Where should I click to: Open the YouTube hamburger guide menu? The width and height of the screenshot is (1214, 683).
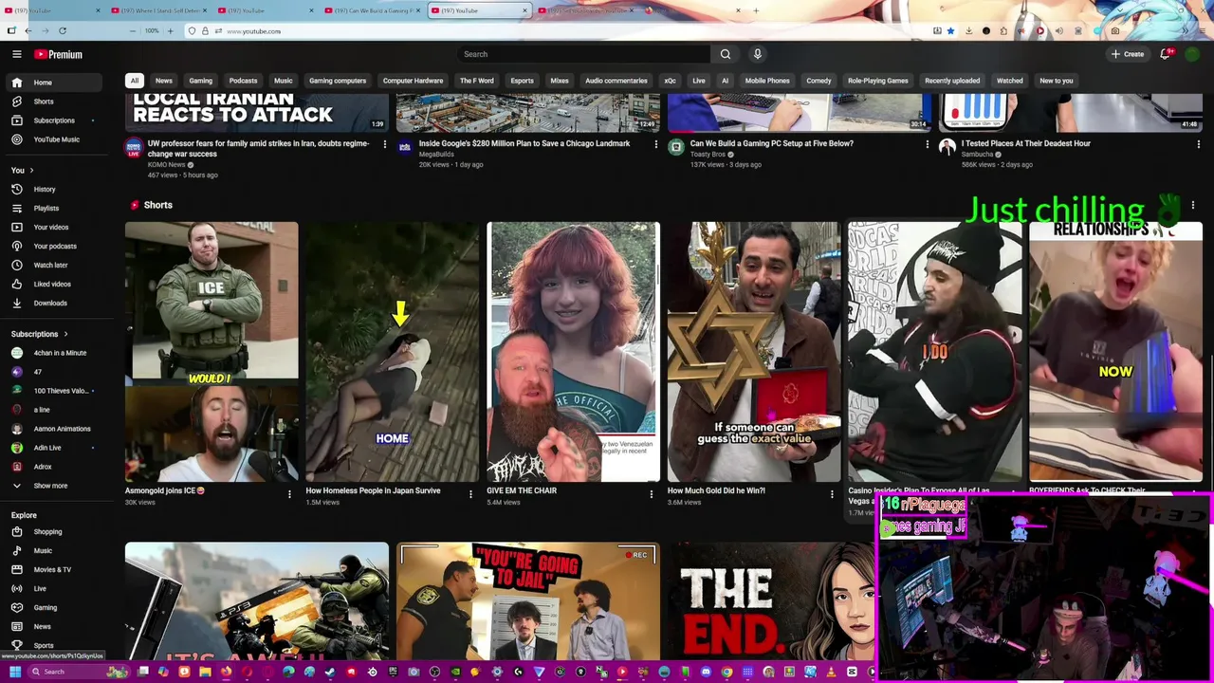click(16, 54)
